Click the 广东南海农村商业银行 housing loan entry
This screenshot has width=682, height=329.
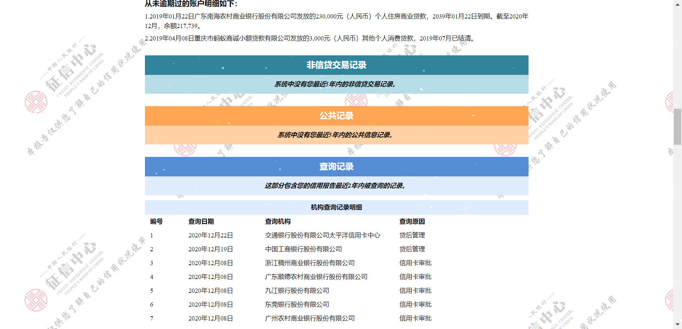336,21
